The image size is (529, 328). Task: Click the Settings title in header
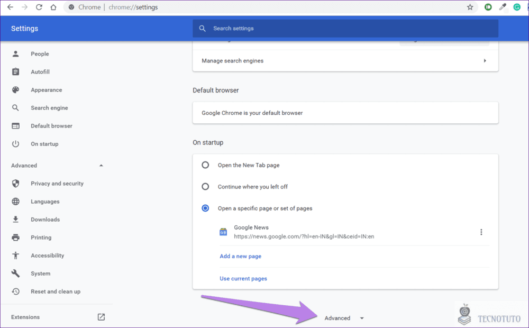tap(25, 29)
